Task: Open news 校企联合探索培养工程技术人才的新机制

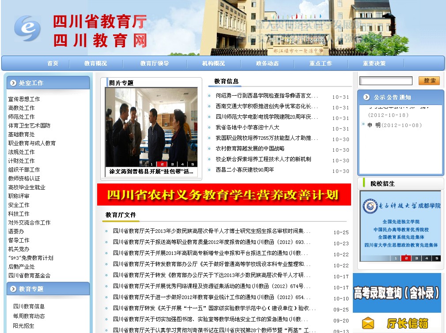Action: pos(263,159)
